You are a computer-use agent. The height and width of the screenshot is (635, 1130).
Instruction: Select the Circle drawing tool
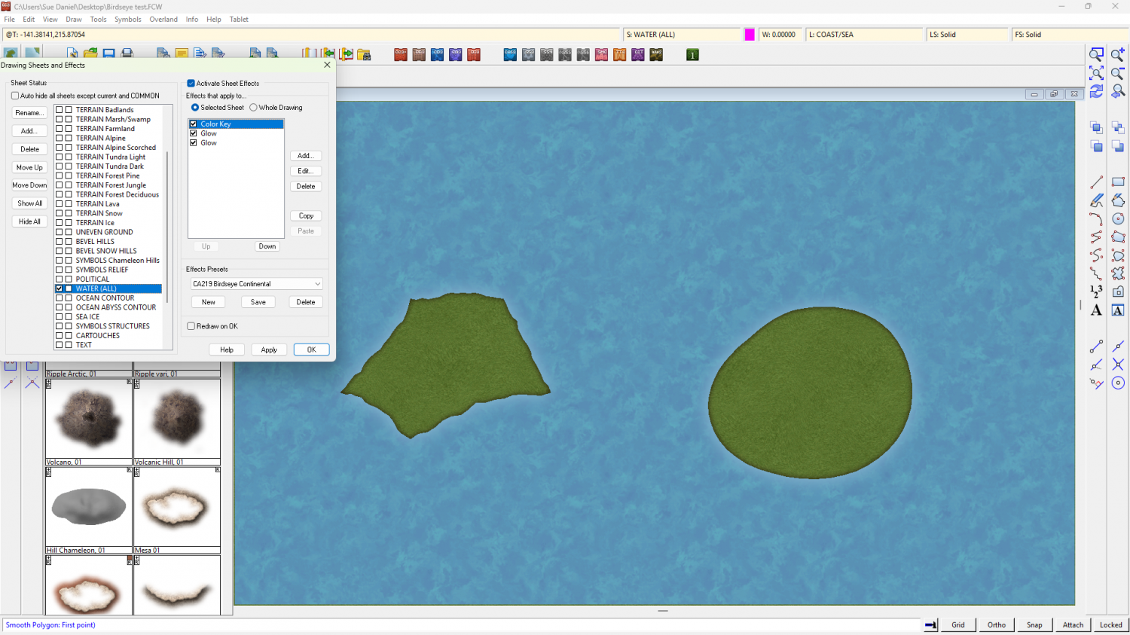pos(1118,218)
